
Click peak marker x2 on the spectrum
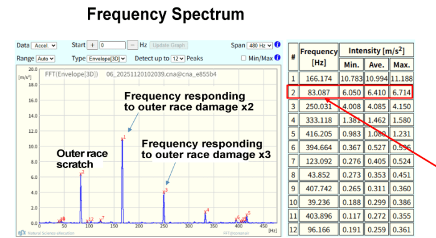[x=82, y=173]
